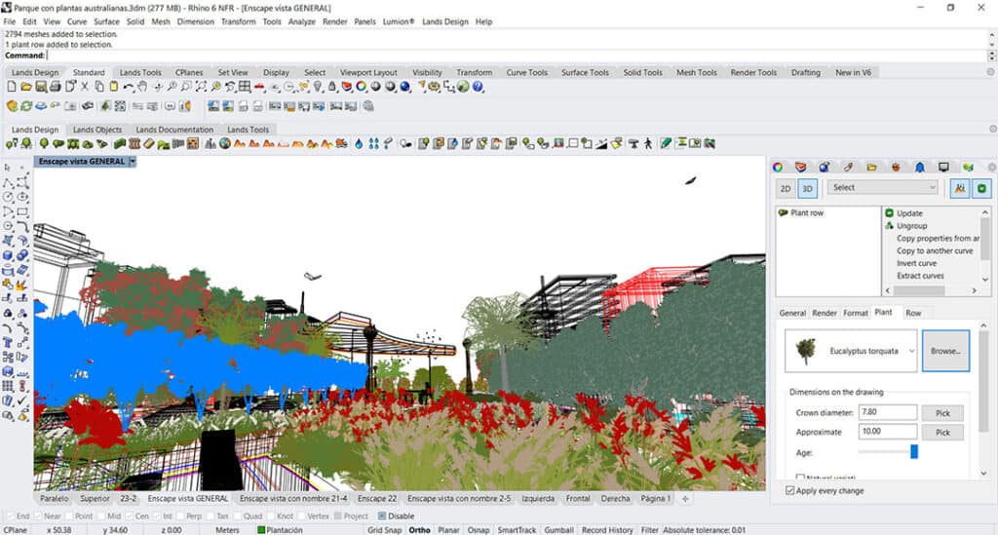
Task: Toggle the Apply every change checkbox
Action: (790, 490)
